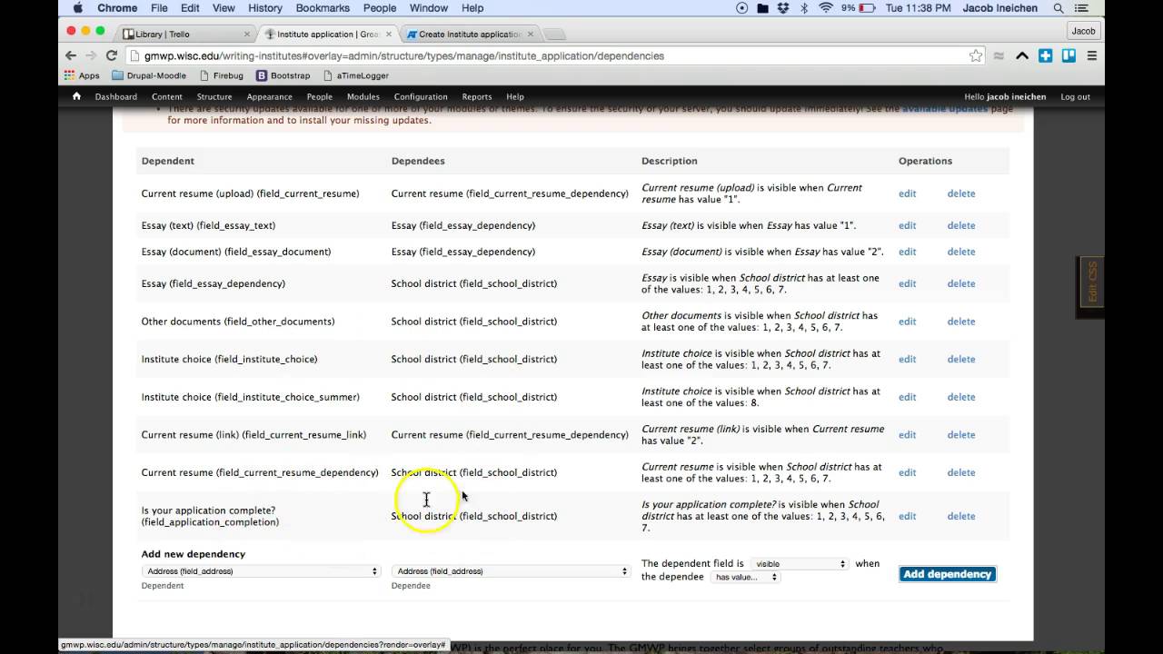Image resolution: width=1163 pixels, height=654 pixels.
Task: Open Chrome hamburger menu
Action: [1092, 55]
